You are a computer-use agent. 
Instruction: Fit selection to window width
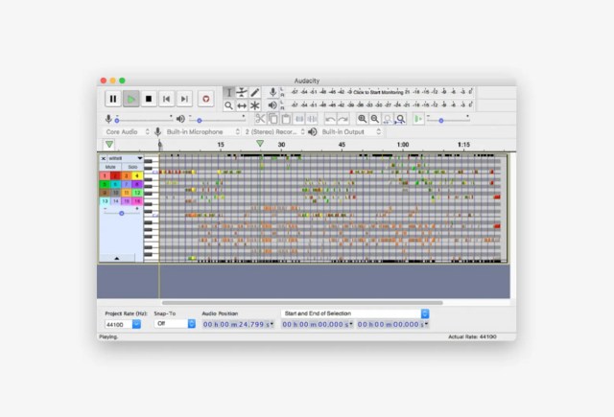point(388,119)
